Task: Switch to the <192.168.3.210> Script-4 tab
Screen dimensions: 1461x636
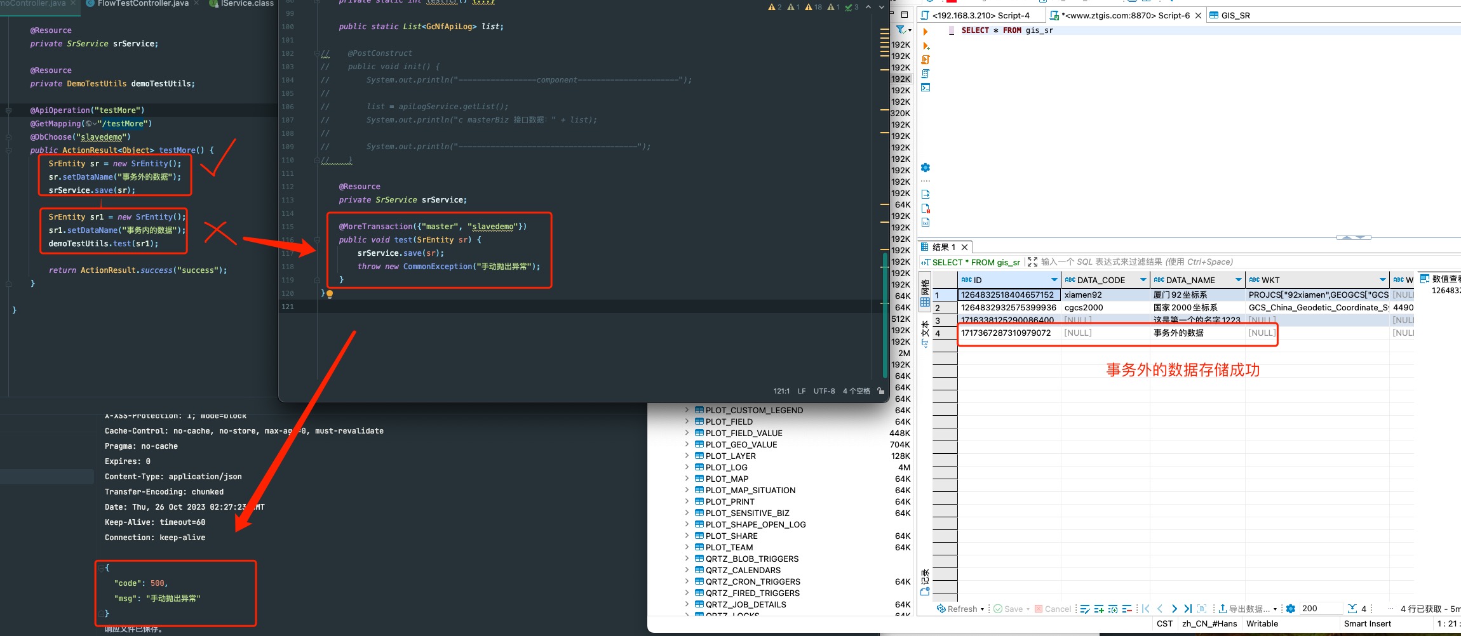Action: coord(980,15)
